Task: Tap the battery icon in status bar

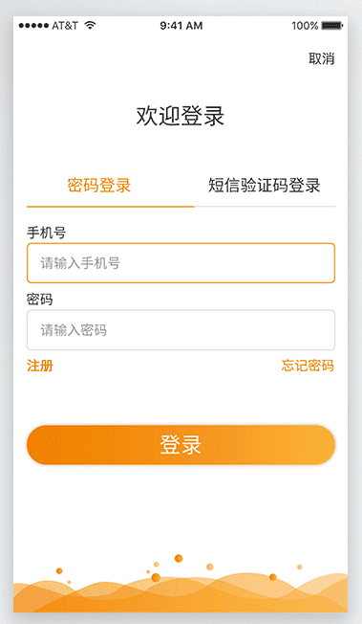Action: coord(332,26)
